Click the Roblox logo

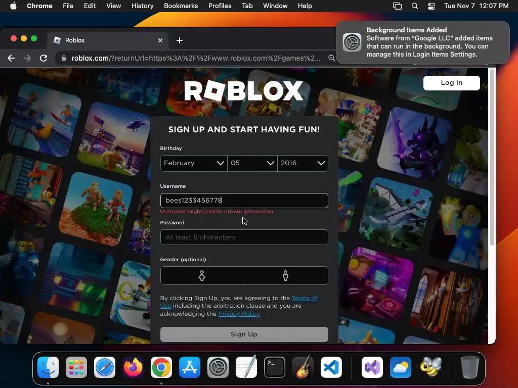pyautogui.click(x=244, y=91)
